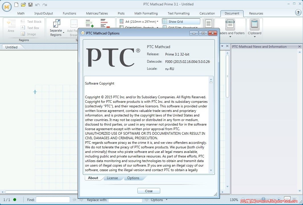Click the page size icon beside A4
This screenshot has width=303, height=205.
point(121,21)
